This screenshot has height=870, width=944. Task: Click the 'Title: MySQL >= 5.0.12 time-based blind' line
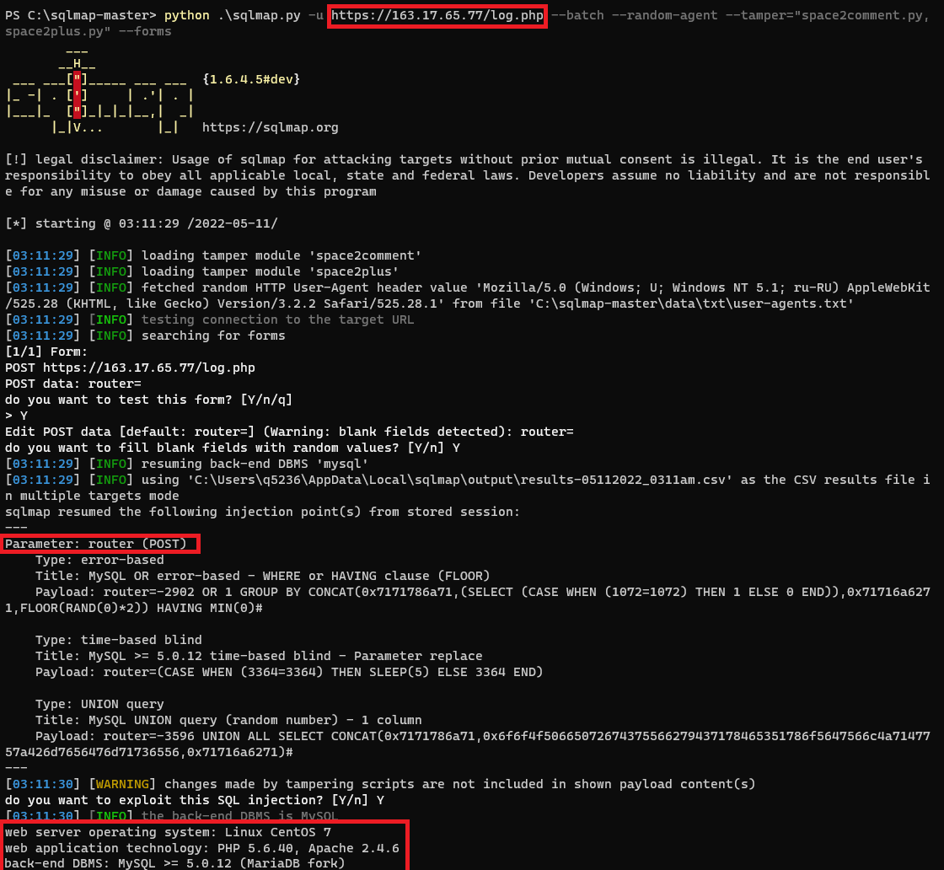(x=259, y=656)
